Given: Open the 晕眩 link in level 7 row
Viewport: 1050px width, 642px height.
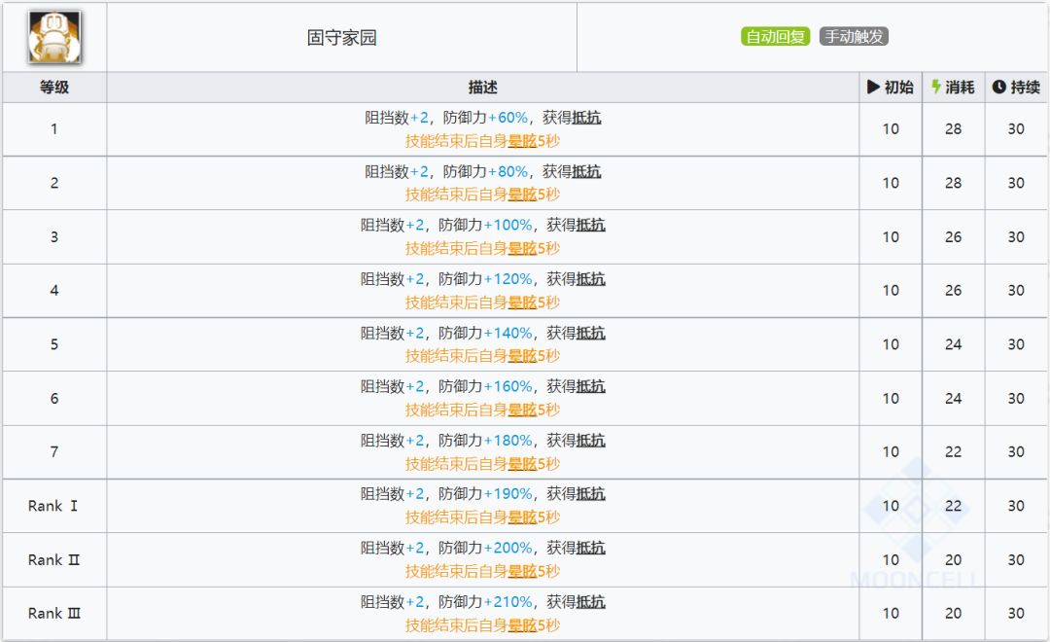Looking at the screenshot, I should coord(522,464).
